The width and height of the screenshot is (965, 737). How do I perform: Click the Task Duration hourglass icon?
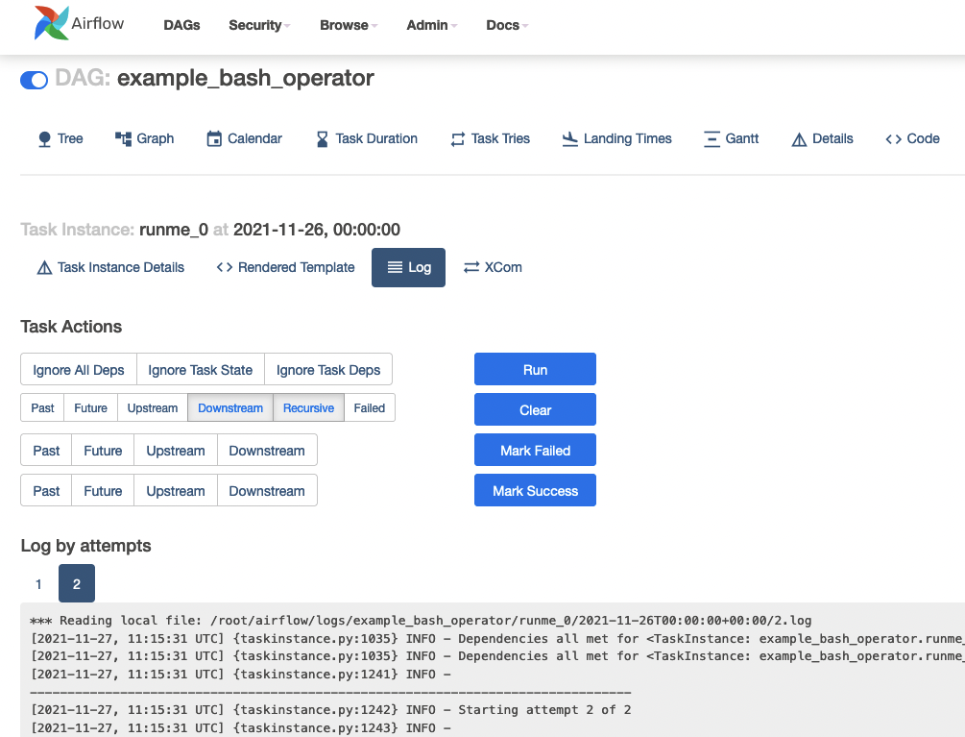tap(322, 139)
